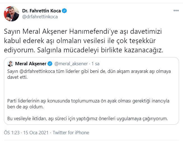Click the quoted line "ben de aşı oldum."
Image resolution: width=183 pixels, height=141 pixels.
(26, 107)
